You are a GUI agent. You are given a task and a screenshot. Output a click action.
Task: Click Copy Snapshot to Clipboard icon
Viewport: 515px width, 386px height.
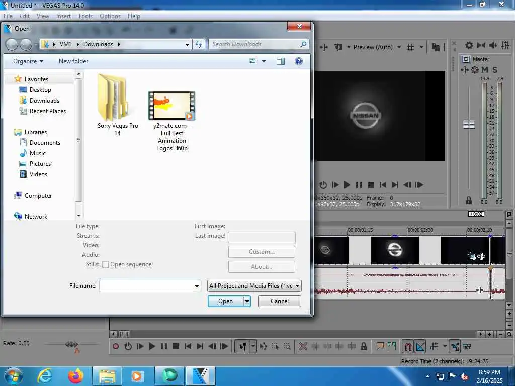coord(435,47)
